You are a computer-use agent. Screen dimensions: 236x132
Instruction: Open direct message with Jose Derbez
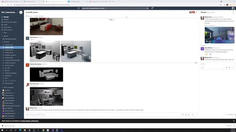[8, 109]
